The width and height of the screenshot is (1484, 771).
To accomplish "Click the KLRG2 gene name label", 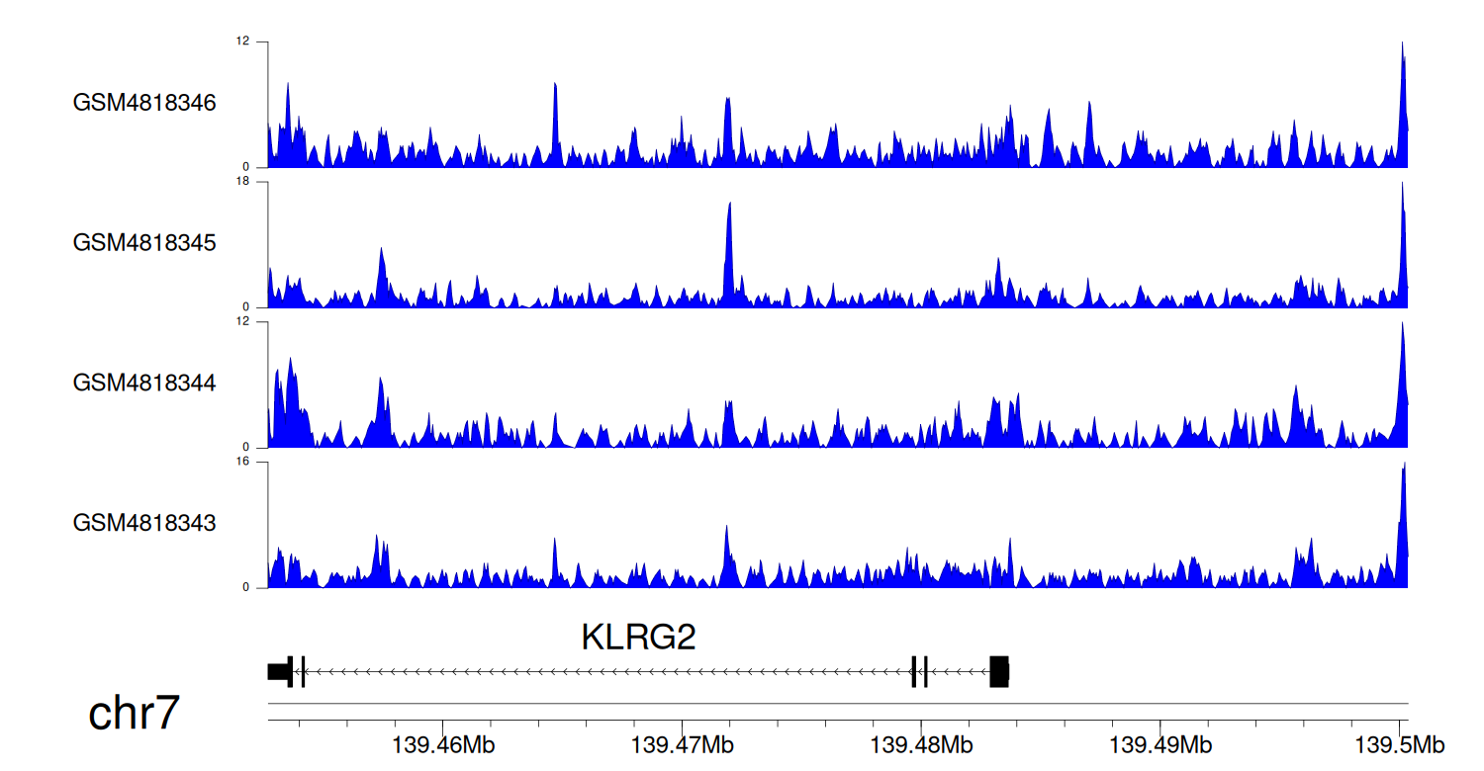I will click(638, 638).
